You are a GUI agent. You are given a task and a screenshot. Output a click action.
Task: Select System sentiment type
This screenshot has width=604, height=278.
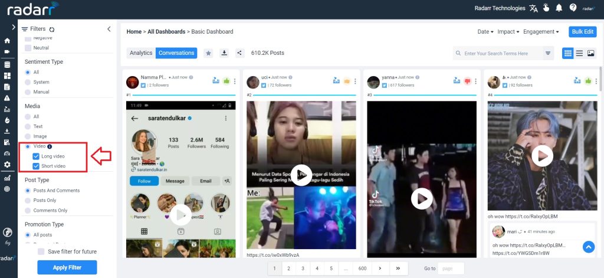point(28,82)
